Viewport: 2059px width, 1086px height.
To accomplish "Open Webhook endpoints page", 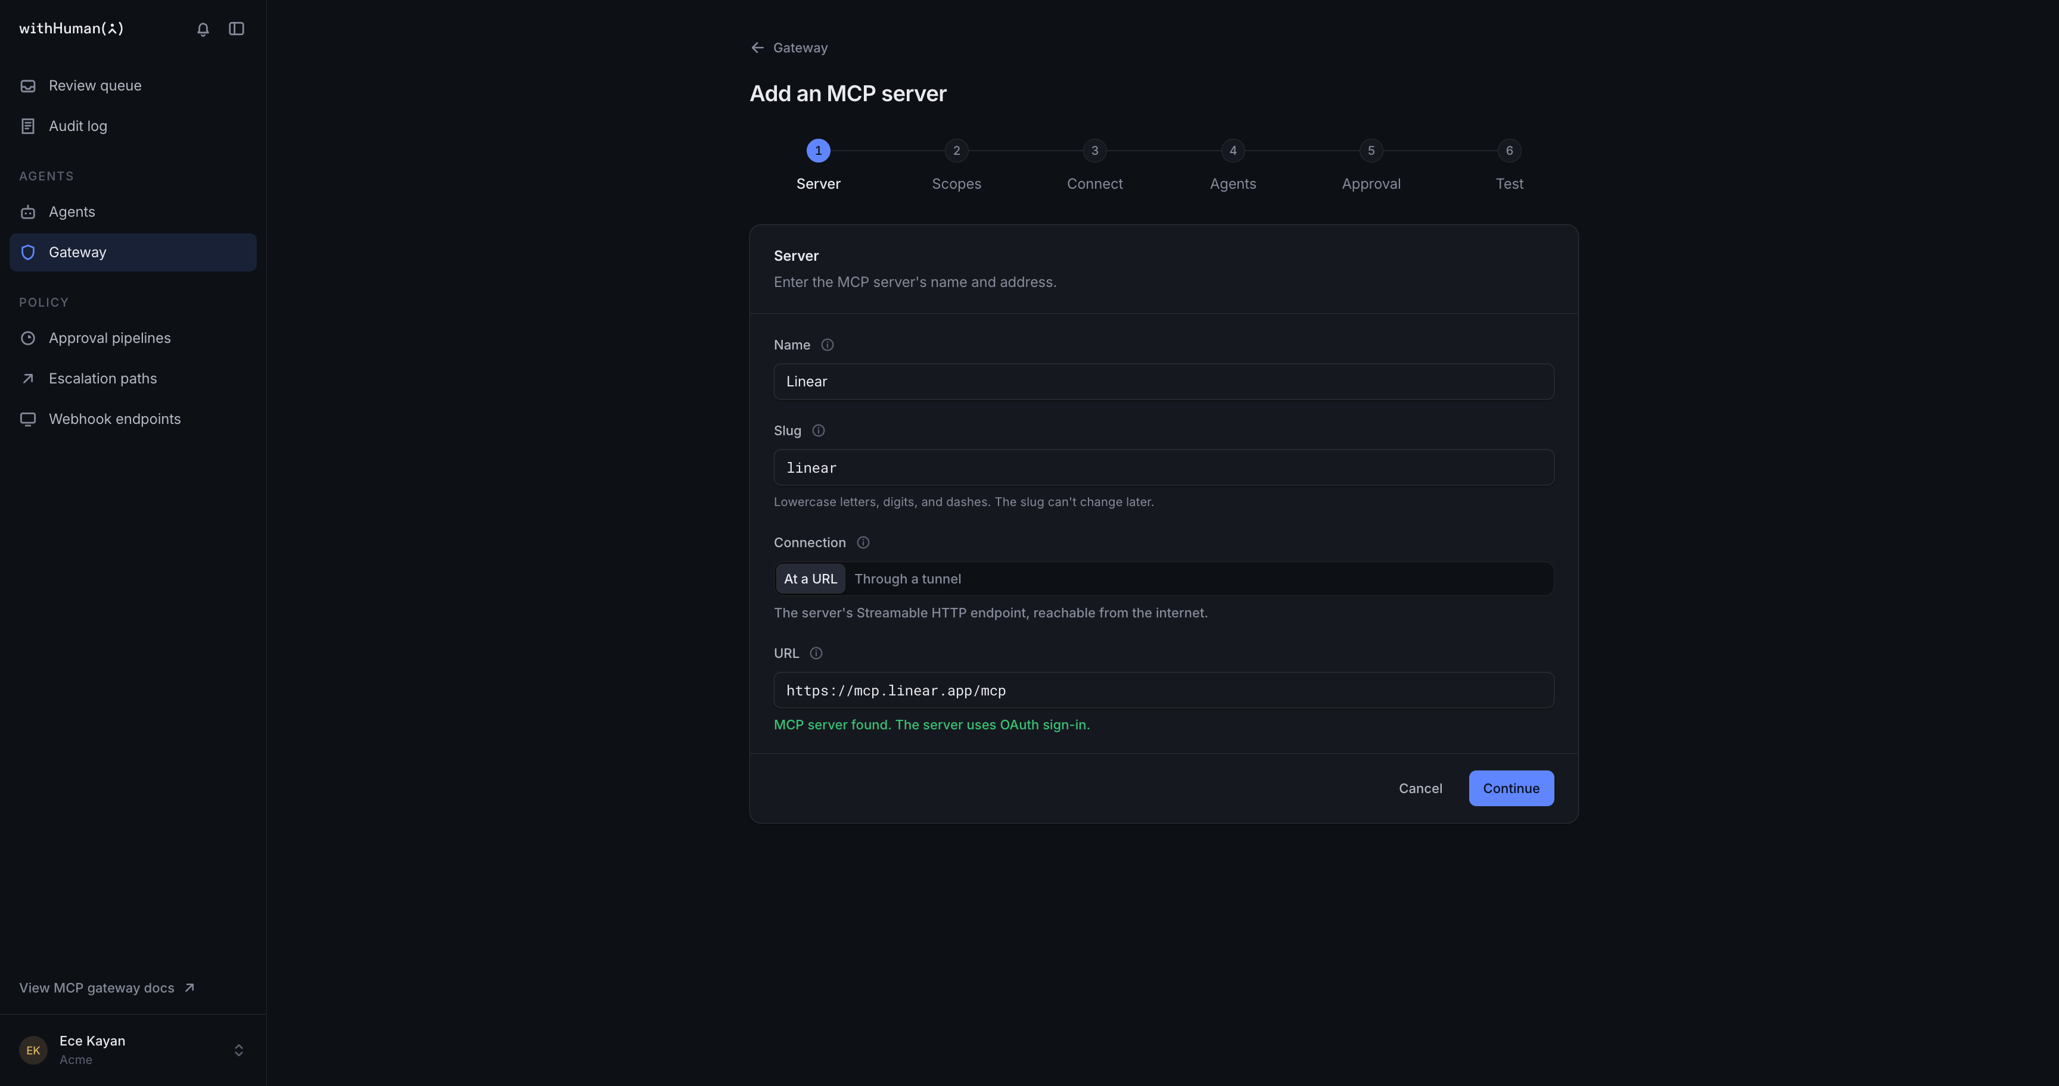I will 133,419.
